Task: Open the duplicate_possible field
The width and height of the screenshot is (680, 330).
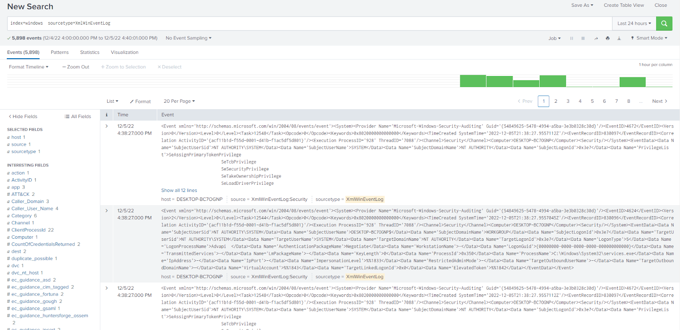Action: pyautogui.click(x=32, y=259)
